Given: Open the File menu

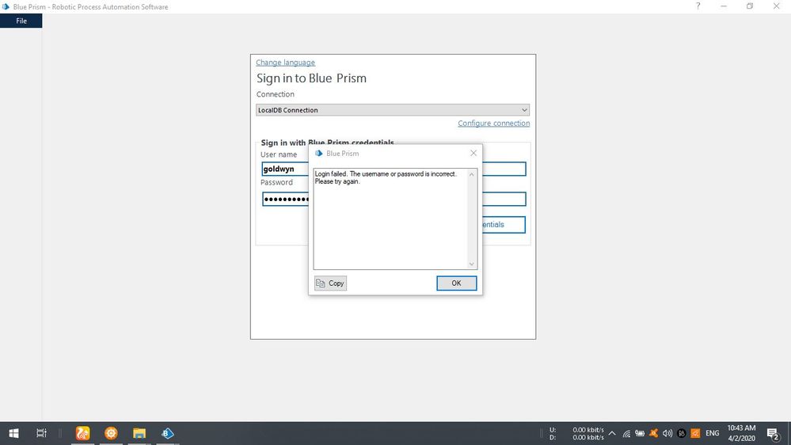Looking at the screenshot, I should click(x=21, y=21).
